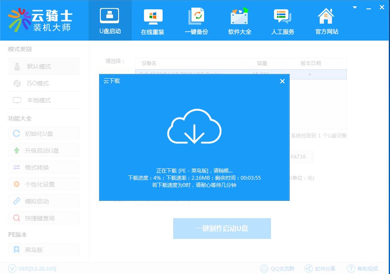Close the 云下载 download dialog

click(282, 81)
